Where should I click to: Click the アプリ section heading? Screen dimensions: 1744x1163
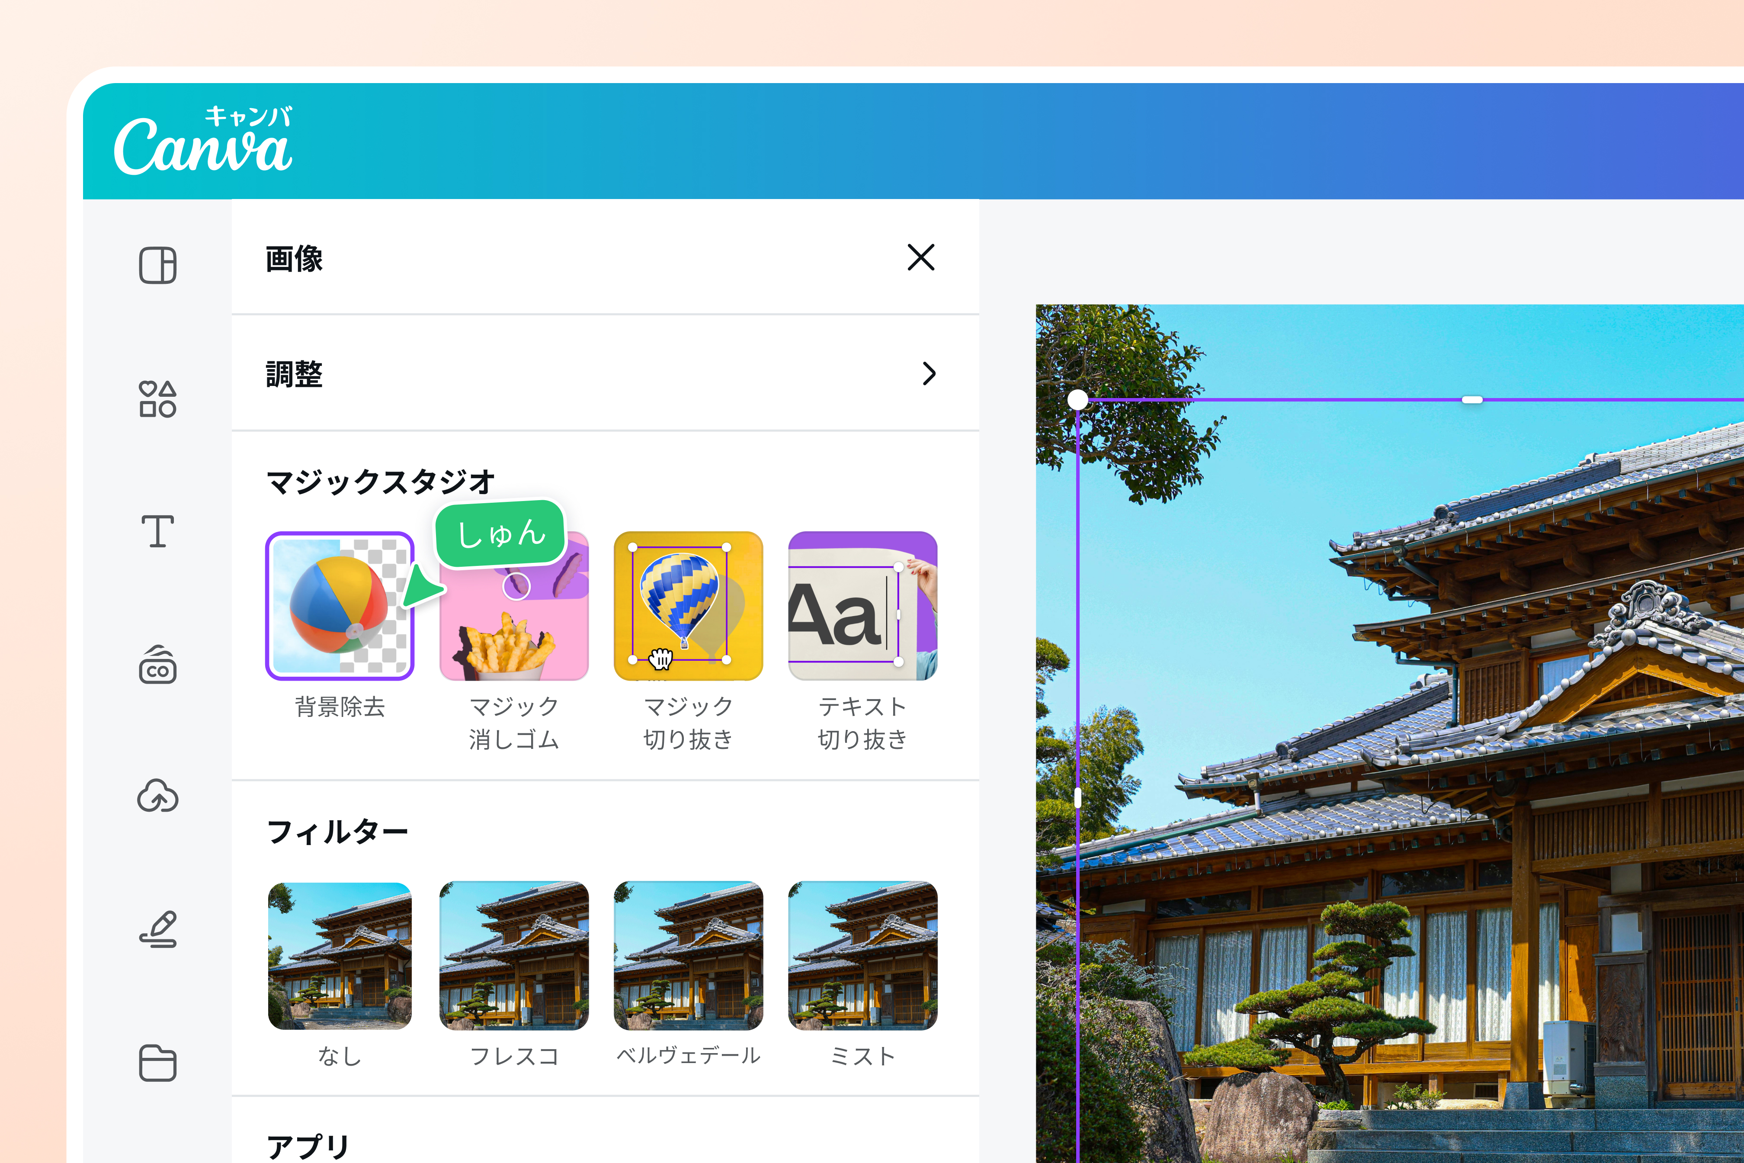point(308,1146)
